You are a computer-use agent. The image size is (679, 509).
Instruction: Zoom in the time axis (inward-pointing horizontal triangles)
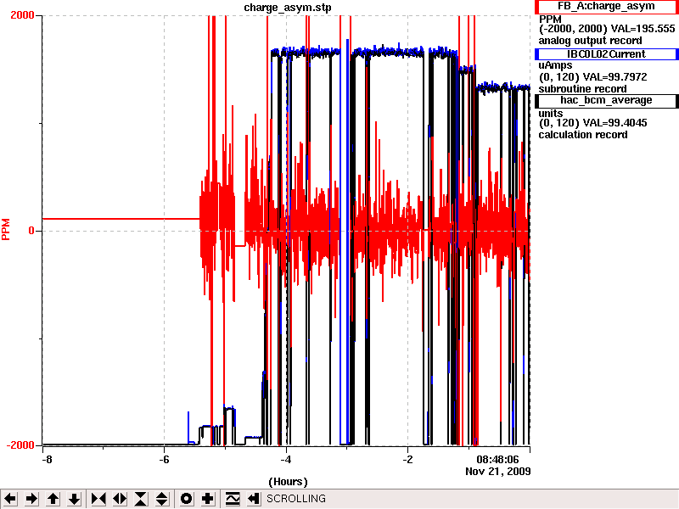coord(98,499)
